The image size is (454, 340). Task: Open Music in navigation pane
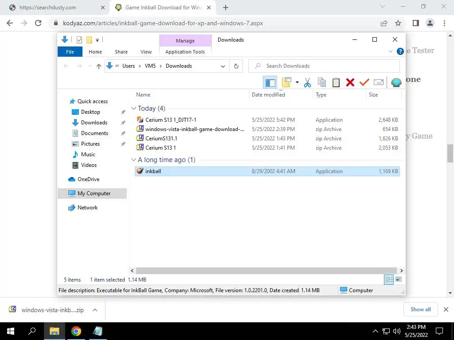point(88,155)
